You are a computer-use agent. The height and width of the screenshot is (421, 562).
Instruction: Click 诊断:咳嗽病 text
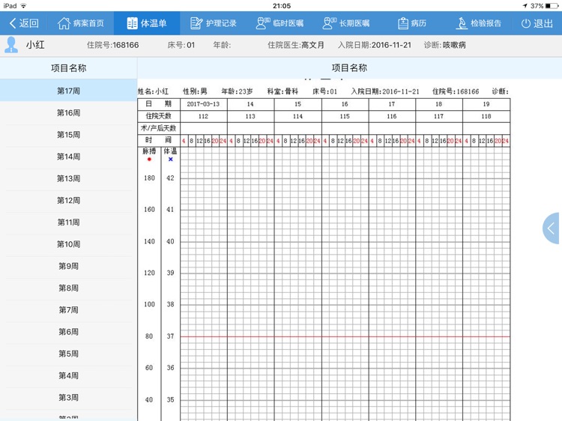click(444, 45)
